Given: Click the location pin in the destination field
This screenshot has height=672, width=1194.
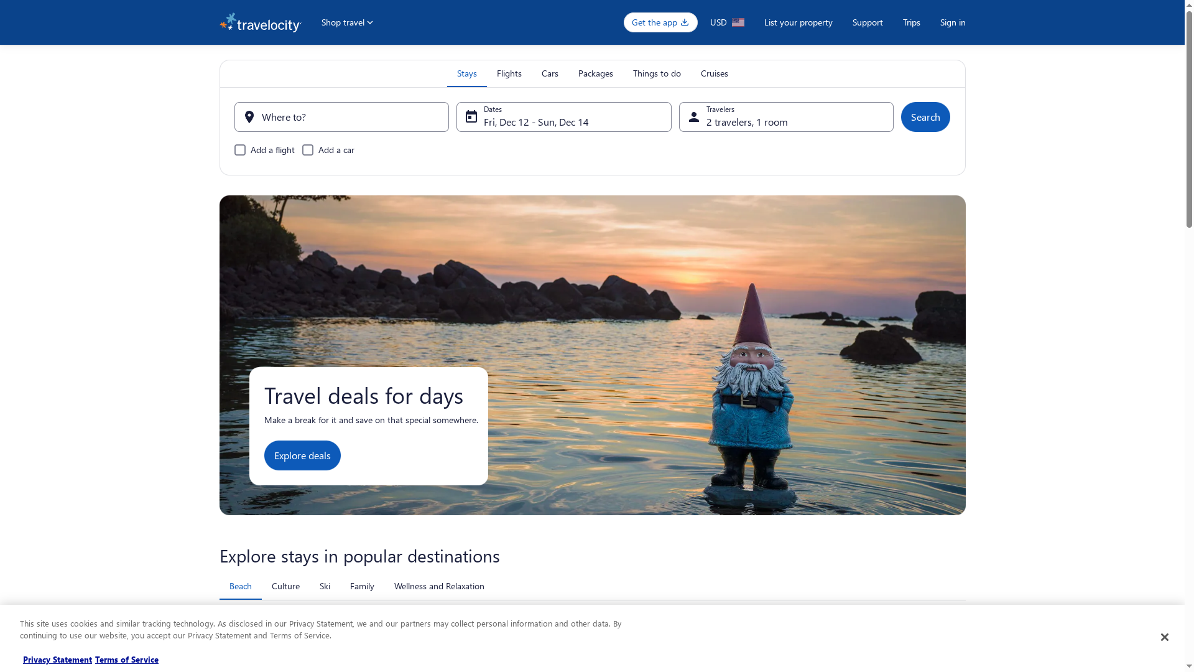Looking at the screenshot, I should [249, 117].
